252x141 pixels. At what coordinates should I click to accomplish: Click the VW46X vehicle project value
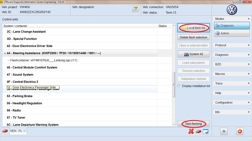click(25, 7)
